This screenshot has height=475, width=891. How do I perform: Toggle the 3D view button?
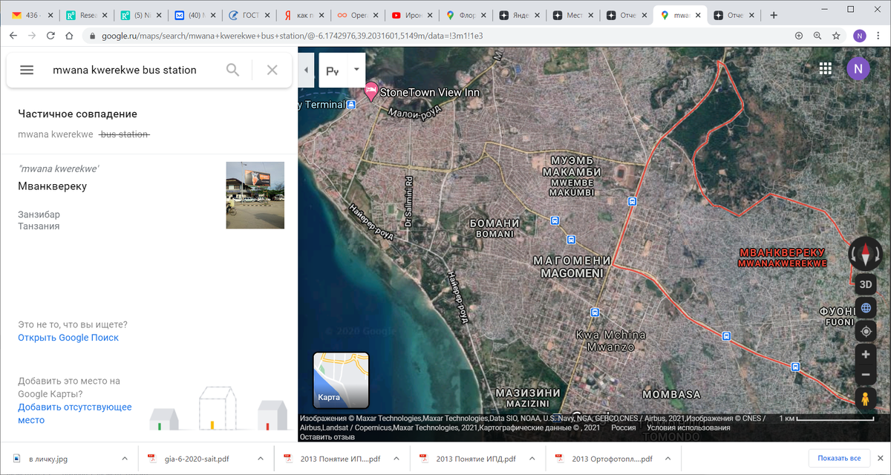point(865,284)
